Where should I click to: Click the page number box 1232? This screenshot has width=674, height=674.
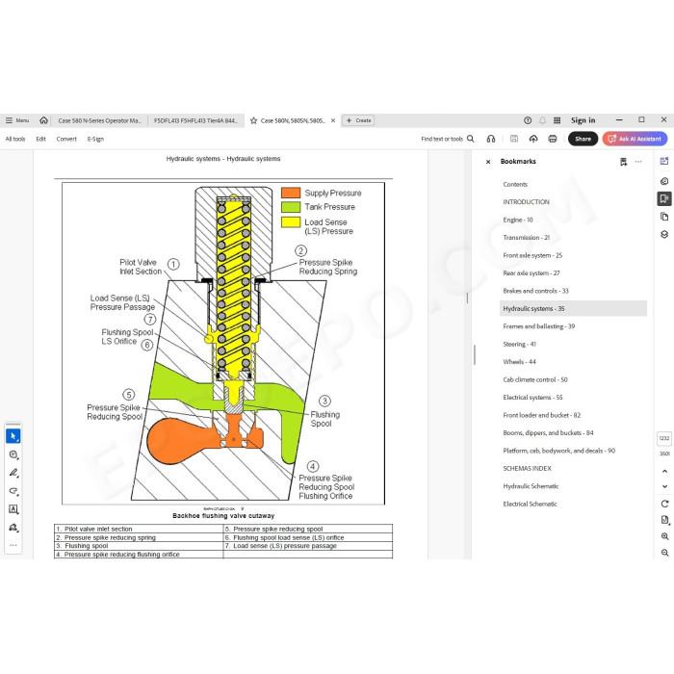pyautogui.click(x=664, y=438)
